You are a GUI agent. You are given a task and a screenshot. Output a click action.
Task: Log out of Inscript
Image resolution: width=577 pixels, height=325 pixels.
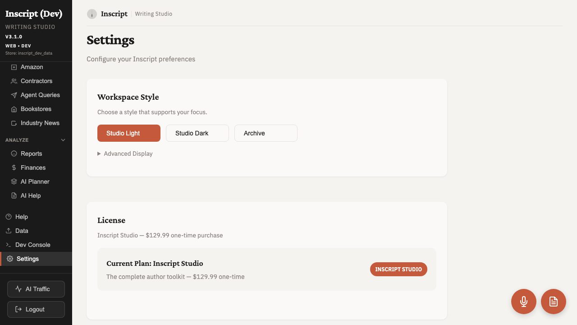(36, 309)
